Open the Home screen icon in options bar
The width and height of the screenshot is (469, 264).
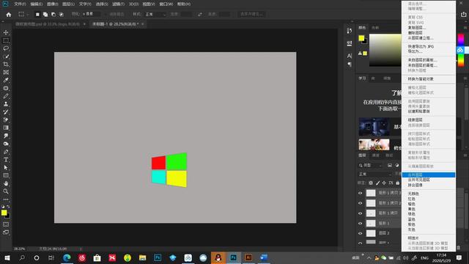tap(9, 15)
